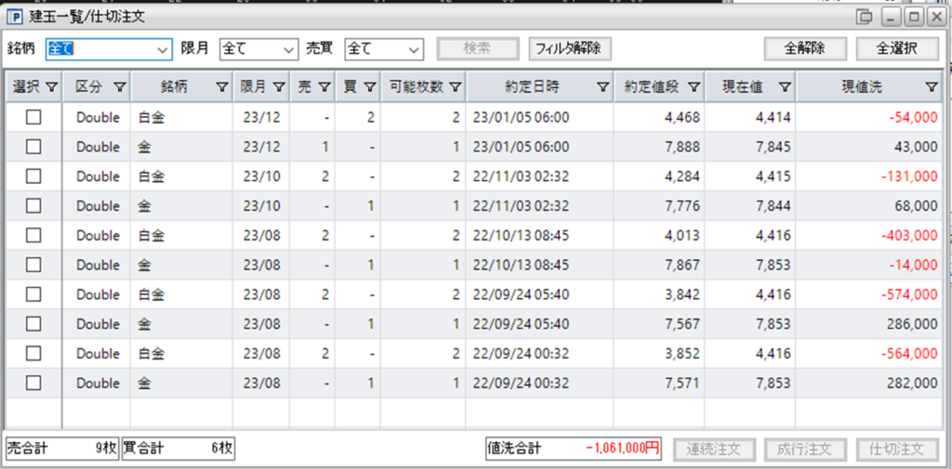Screen dimensions: 952x469
Task: Check the 白金 row with 約定値段 3,852
Action: [33, 353]
